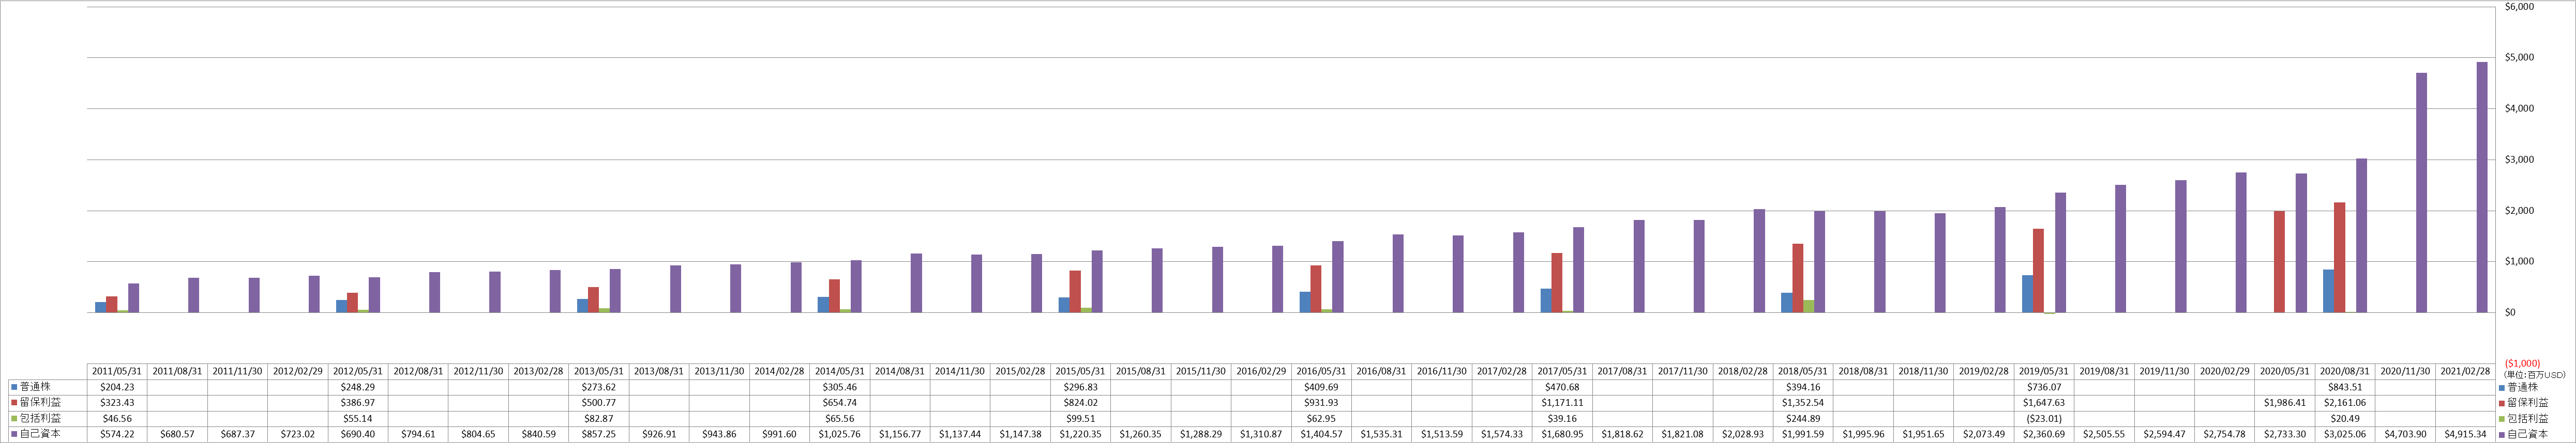Click the 2016/08/31 date column header

click(x=1381, y=371)
